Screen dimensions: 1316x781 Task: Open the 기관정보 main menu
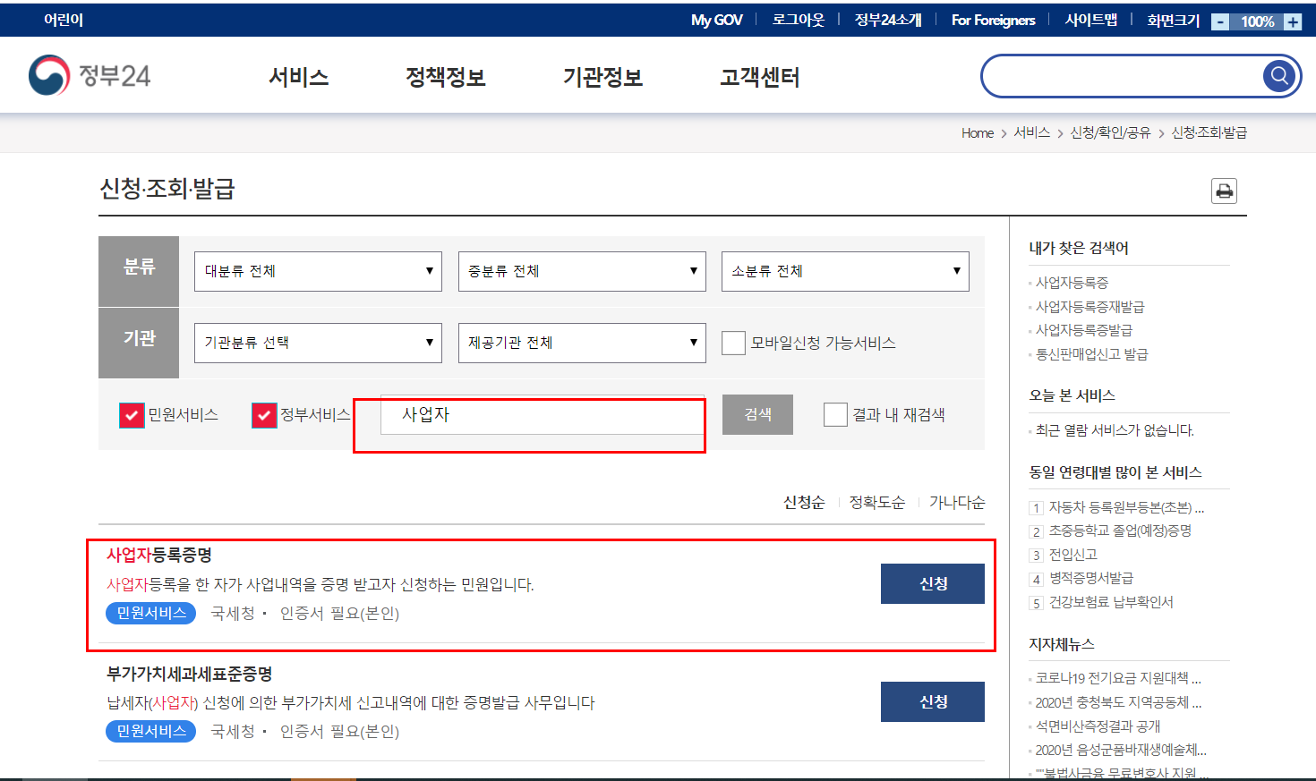pos(602,77)
